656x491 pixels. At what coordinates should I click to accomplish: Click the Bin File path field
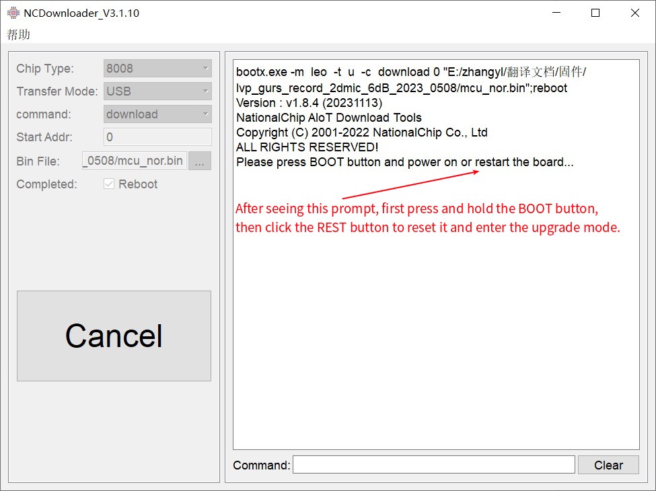pos(135,161)
